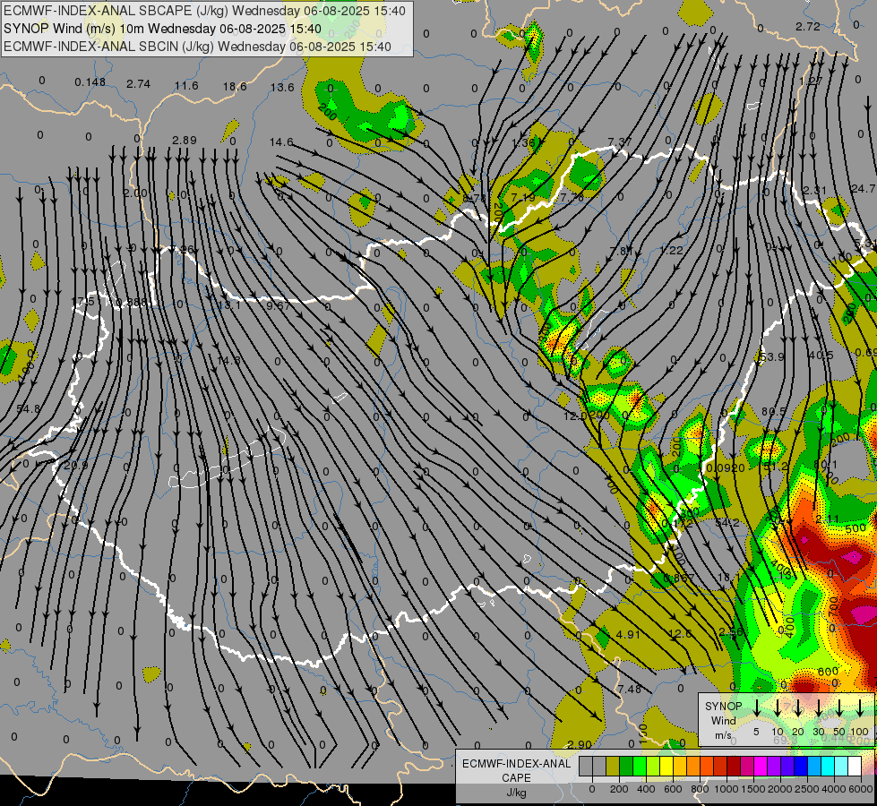This screenshot has width=877, height=806.
Task: Click the ECMWF-INDEX-ANAL legend label
Action: 516,764
